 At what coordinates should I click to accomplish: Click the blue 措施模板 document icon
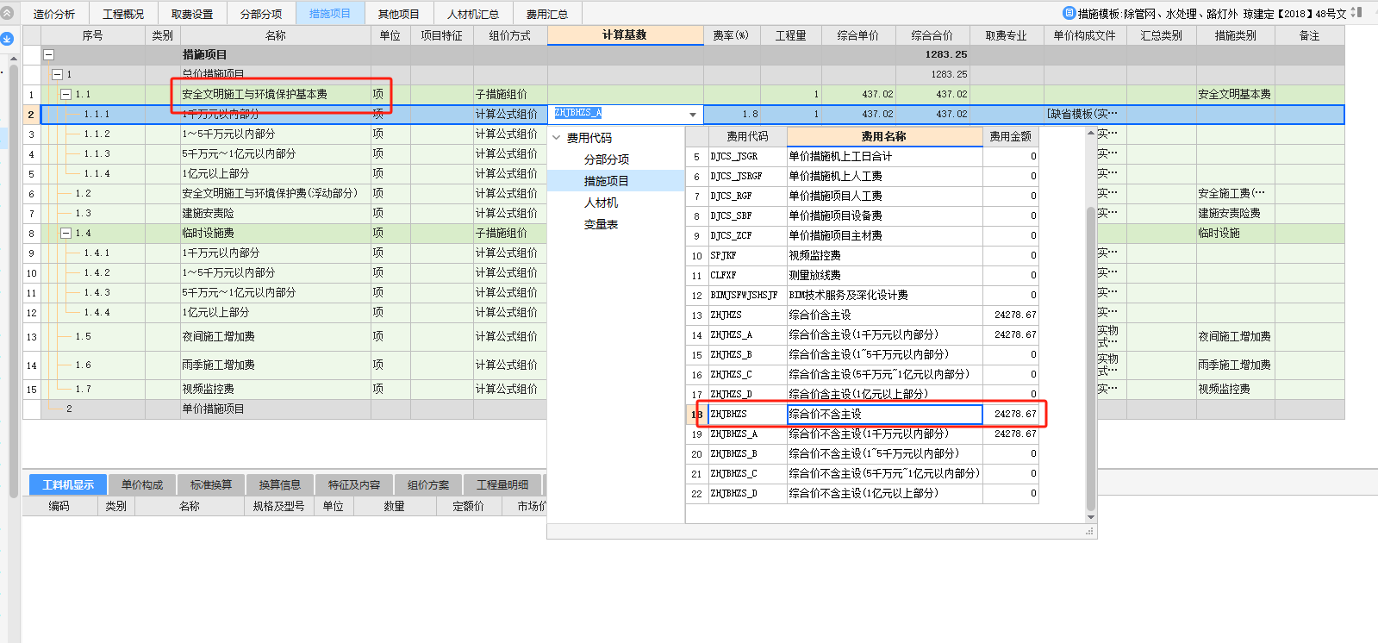[x=1069, y=13]
